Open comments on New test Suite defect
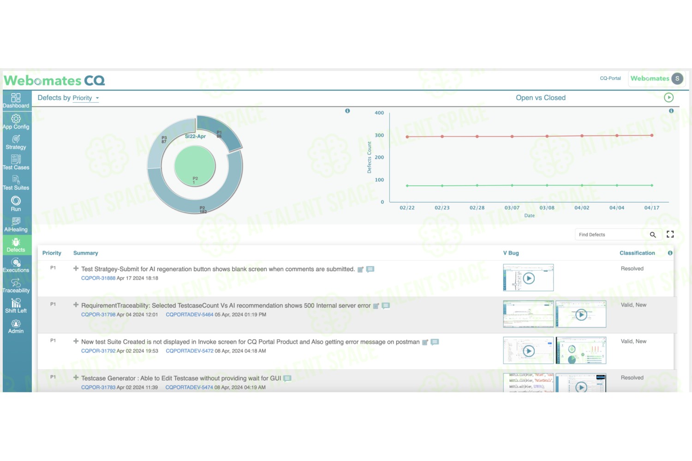This screenshot has height=461, width=692. tap(435, 342)
